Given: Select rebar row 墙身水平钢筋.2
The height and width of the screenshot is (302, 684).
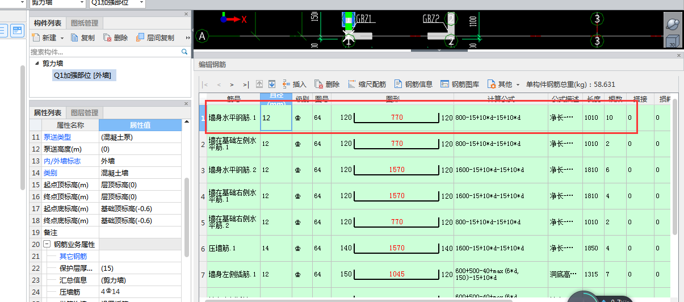Looking at the screenshot, I should click(435, 170).
